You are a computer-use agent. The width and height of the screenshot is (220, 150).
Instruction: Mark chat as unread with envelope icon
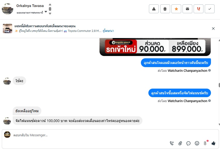pyautogui.click(x=187, y=9)
